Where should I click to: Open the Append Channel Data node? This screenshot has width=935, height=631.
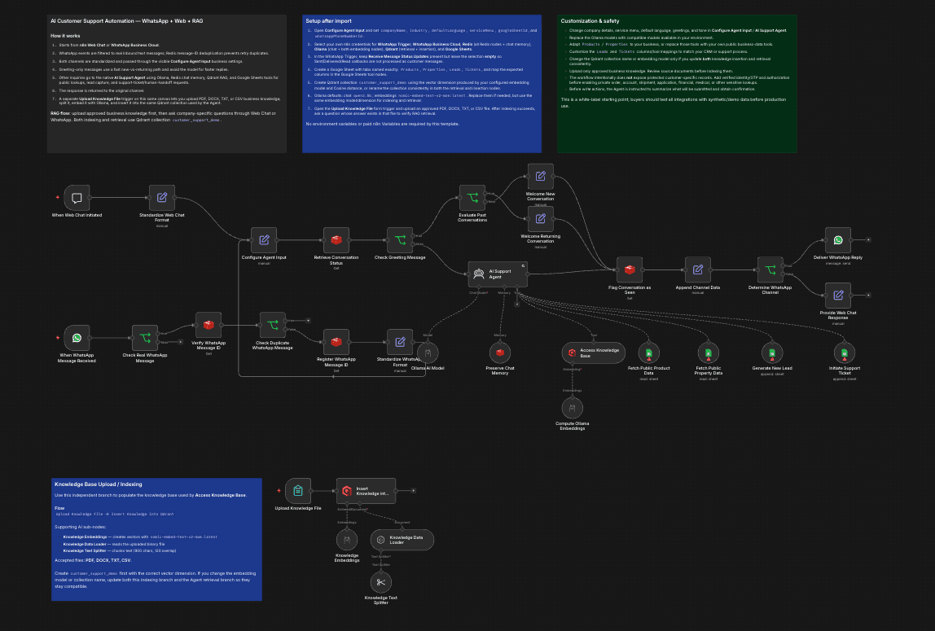click(698, 270)
